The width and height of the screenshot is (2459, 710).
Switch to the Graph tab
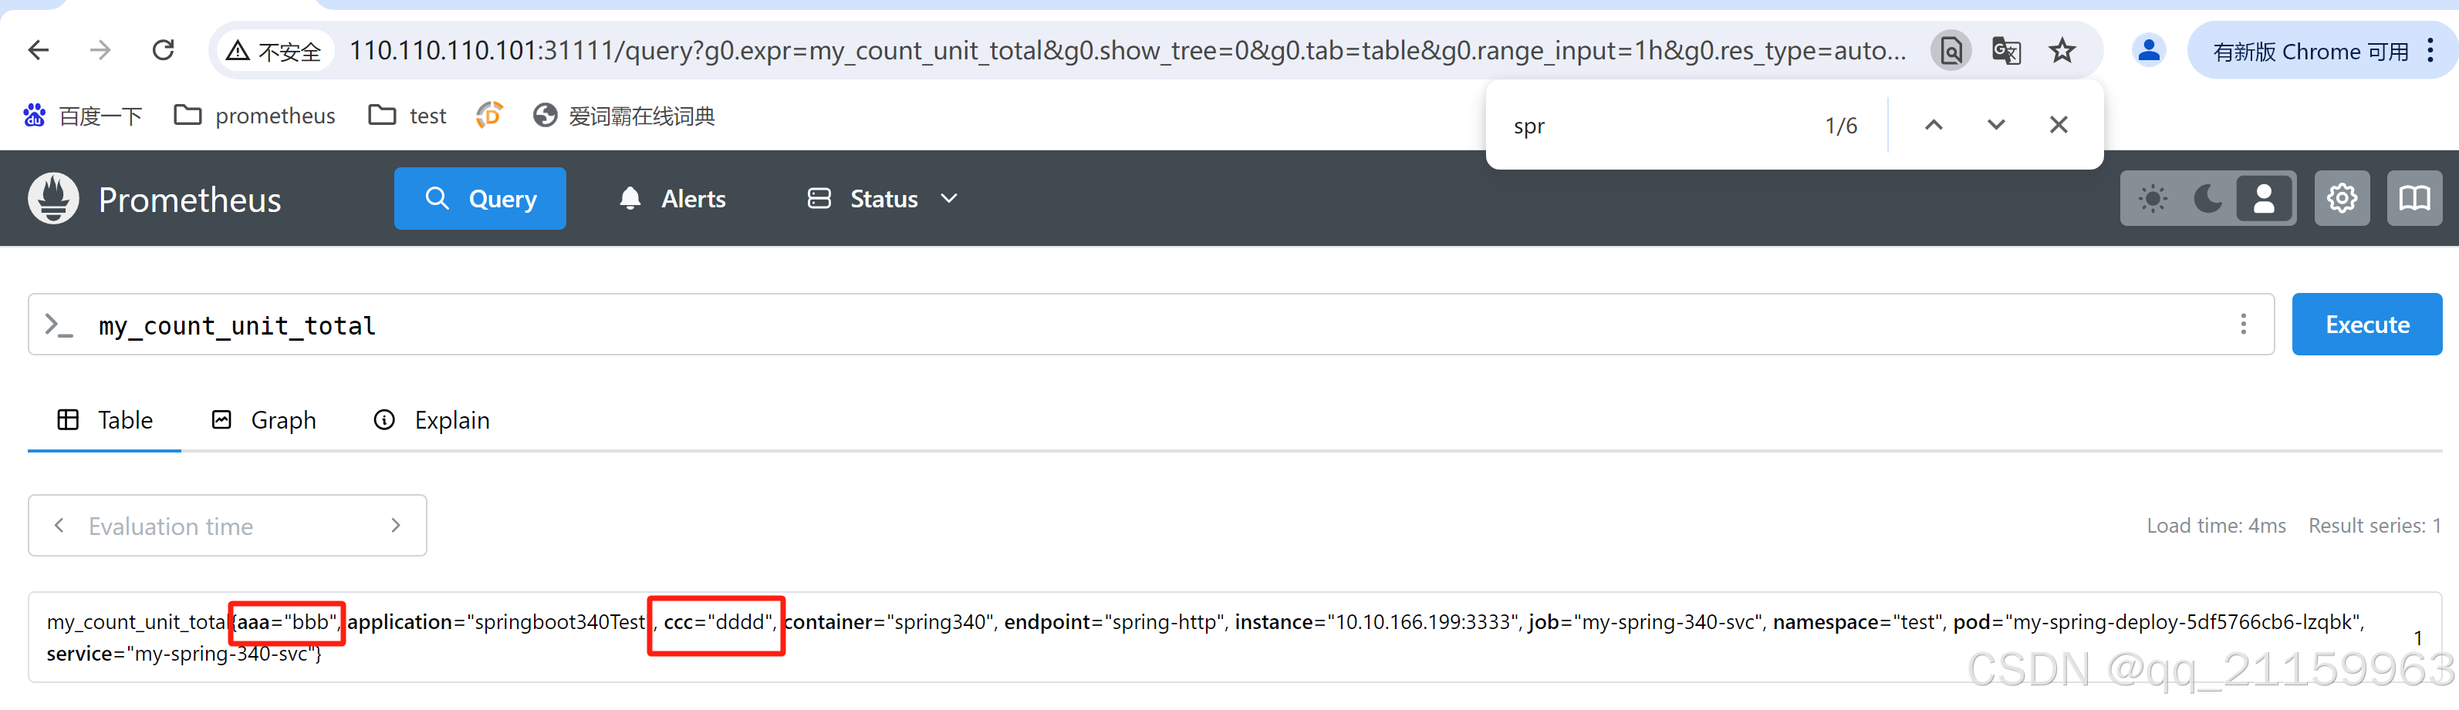[263, 420]
